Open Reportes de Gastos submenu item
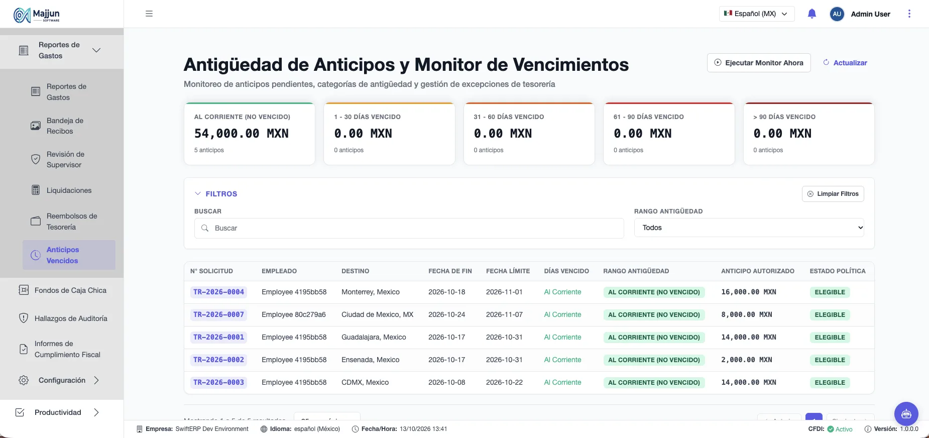The height and width of the screenshot is (438, 929). (x=69, y=92)
